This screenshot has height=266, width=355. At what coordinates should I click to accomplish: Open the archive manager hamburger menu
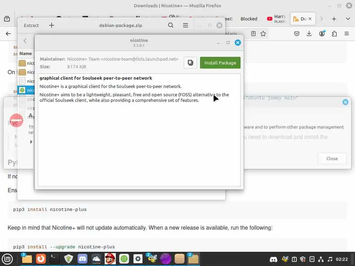tap(185, 25)
